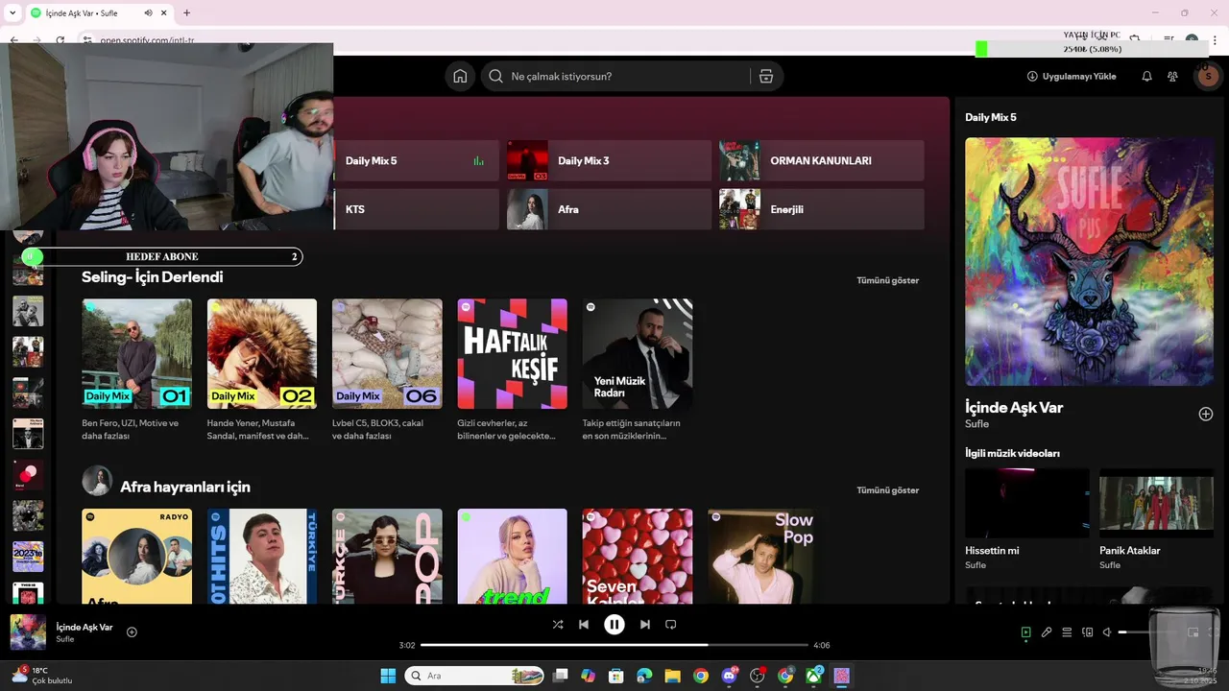Adjust the volume slider

coord(1148,632)
